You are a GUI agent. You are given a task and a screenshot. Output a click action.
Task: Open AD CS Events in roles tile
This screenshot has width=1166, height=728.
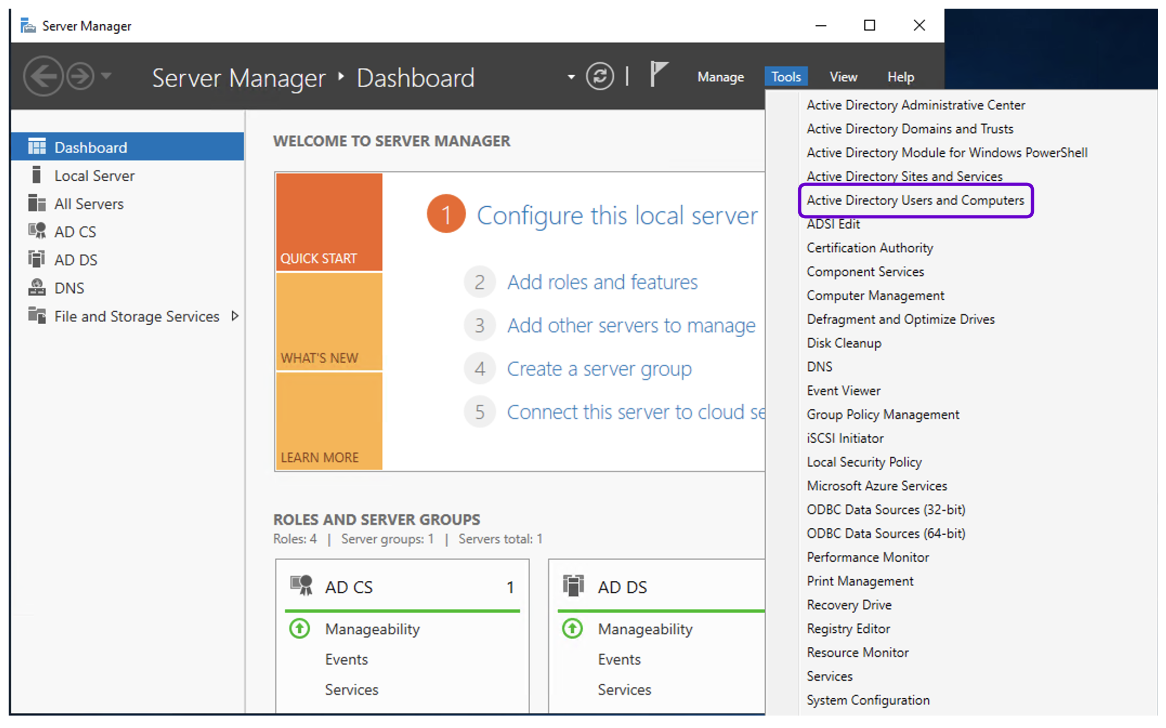click(x=346, y=659)
